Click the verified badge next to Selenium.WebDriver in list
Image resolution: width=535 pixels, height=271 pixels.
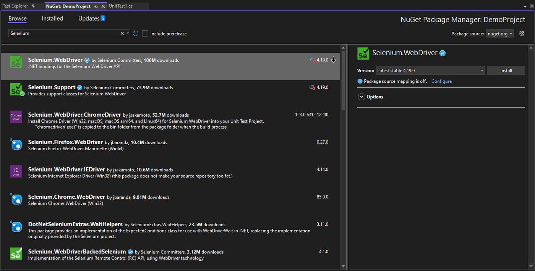[87, 60]
